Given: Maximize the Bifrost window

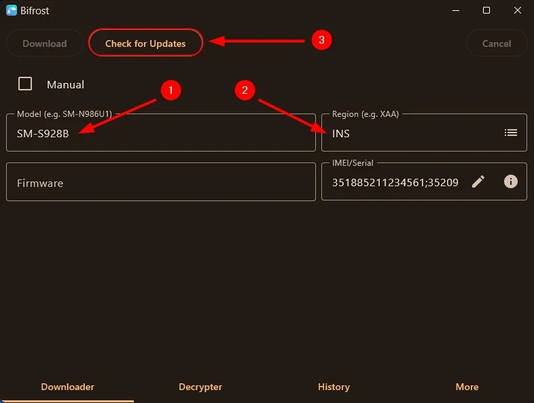Looking at the screenshot, I should pyautogui.click(x=486, y=11).
